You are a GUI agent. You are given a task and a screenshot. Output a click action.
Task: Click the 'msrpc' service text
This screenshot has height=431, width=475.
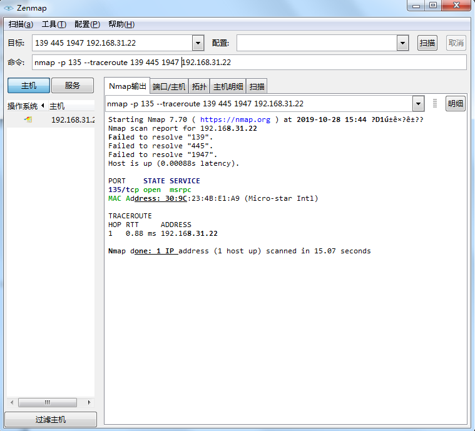coord(180,190)
